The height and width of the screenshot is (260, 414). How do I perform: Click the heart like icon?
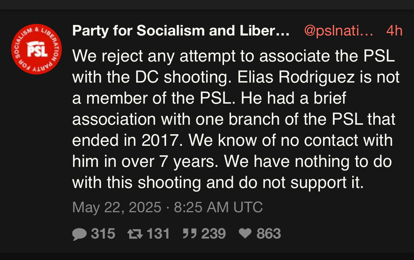click(245, 234)
